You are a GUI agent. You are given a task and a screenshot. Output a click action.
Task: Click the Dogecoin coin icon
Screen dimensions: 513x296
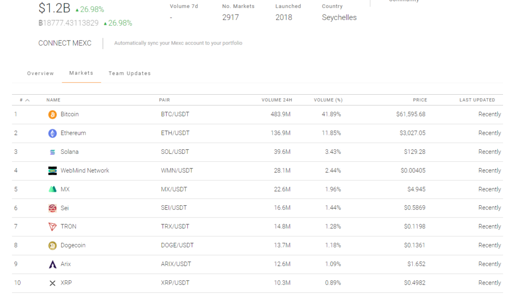point(52,245)
